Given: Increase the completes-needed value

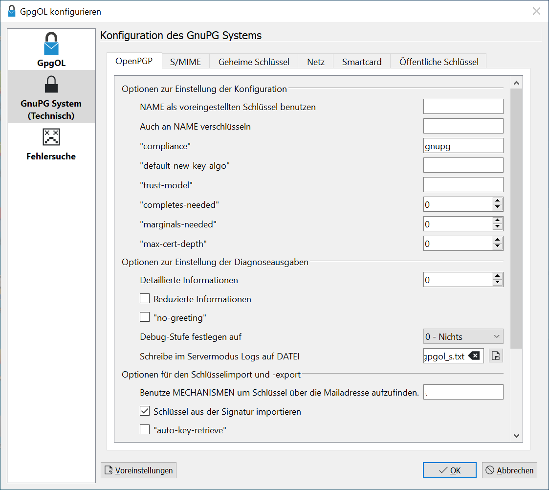Looking at the screenshot, I should (498, 201).
